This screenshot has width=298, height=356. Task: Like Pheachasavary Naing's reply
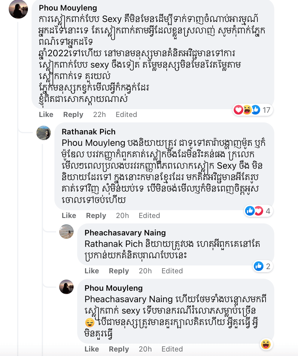tap(92, 271)
